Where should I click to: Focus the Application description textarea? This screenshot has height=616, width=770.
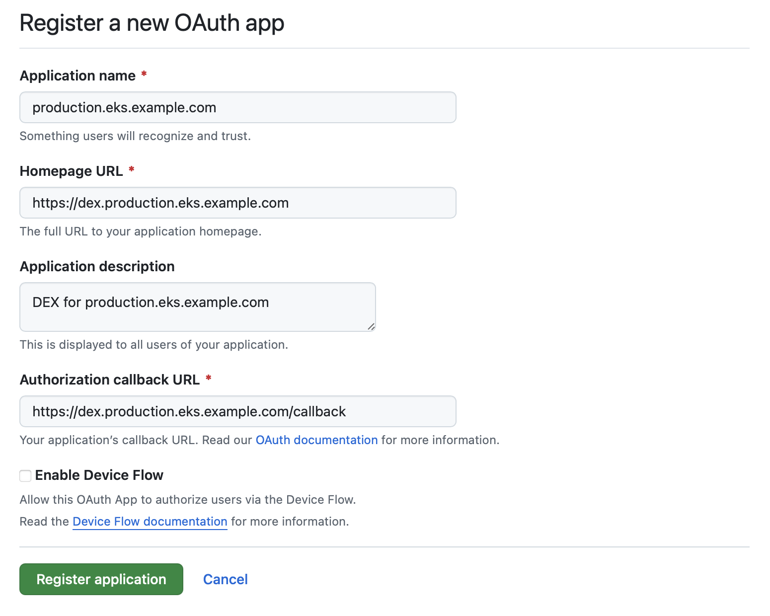[x=197, y=307]
